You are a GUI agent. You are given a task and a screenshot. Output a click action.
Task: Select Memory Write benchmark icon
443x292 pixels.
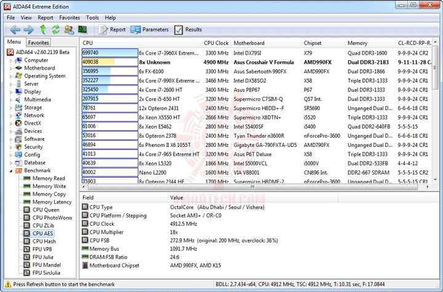[27, 186]
